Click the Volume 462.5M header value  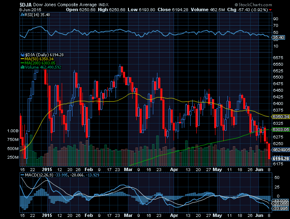208,10
